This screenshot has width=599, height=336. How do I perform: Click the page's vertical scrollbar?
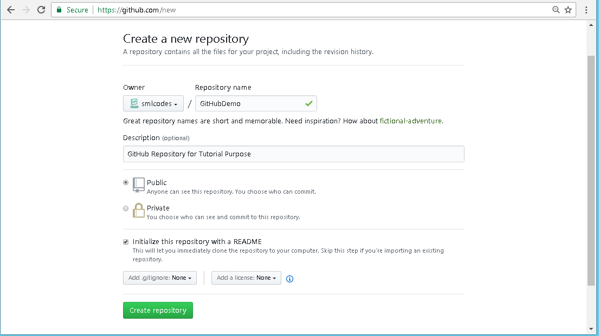(x=591, y=169)
